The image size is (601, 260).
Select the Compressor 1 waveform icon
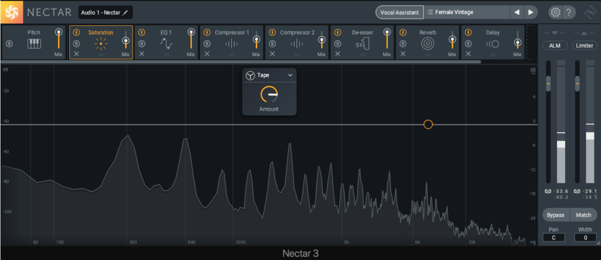[231, 44]
